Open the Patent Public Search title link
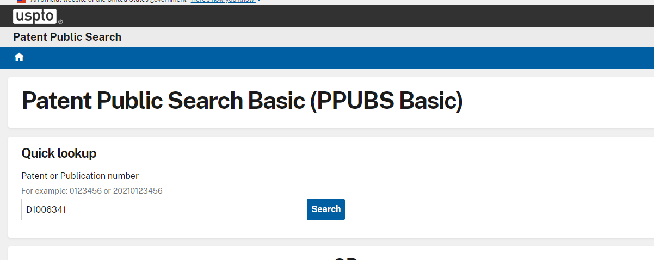 coord(67,37)
